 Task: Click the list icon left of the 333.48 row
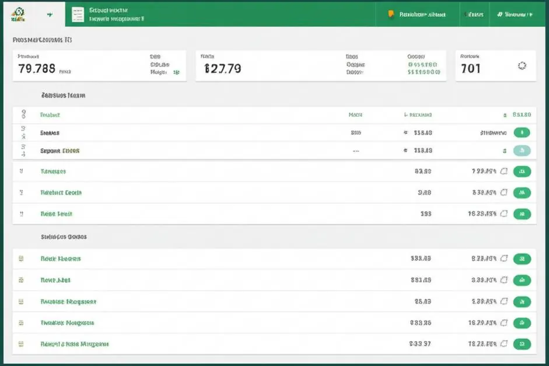click(x=21, y=259)
